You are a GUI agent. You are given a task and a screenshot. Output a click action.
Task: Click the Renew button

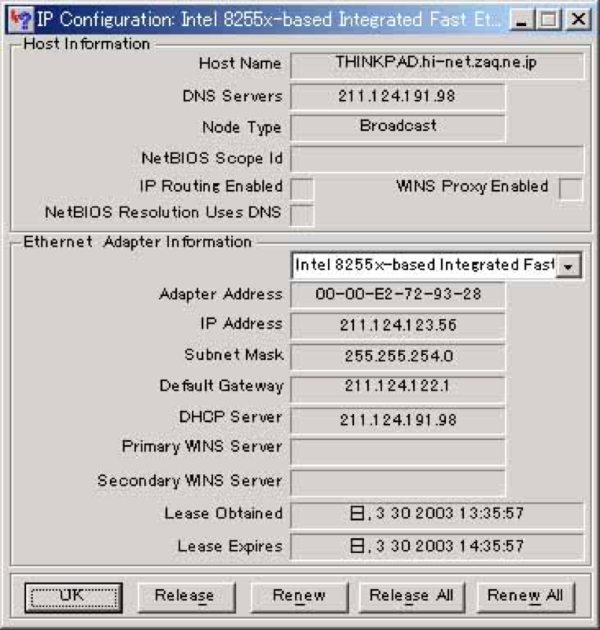click(299, 596)
